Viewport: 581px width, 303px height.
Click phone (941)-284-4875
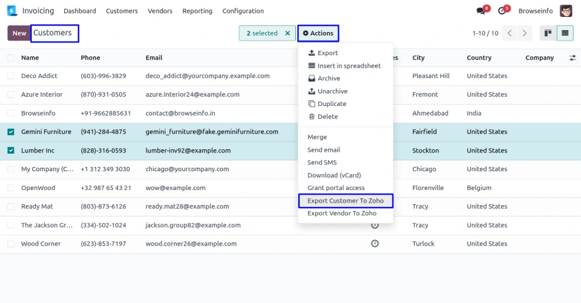click(x=103, y=132)
